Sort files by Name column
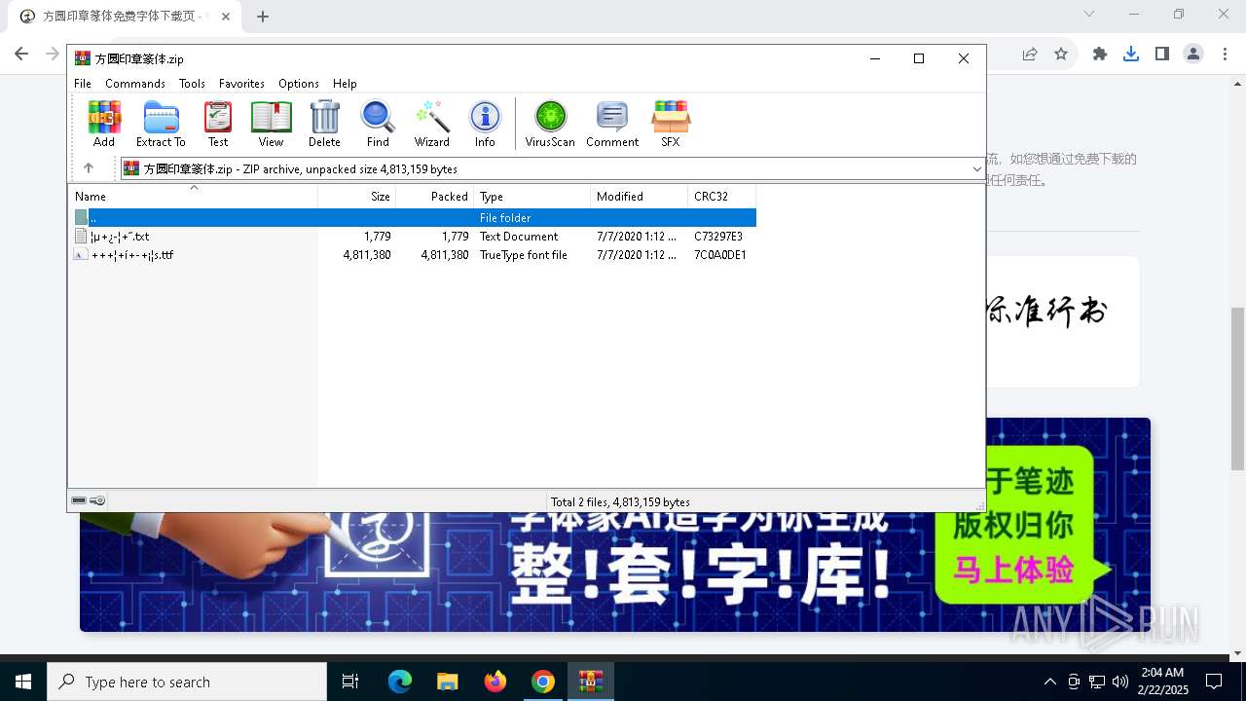The height and width of the screenshot is (701, 1246). point(193,196)
